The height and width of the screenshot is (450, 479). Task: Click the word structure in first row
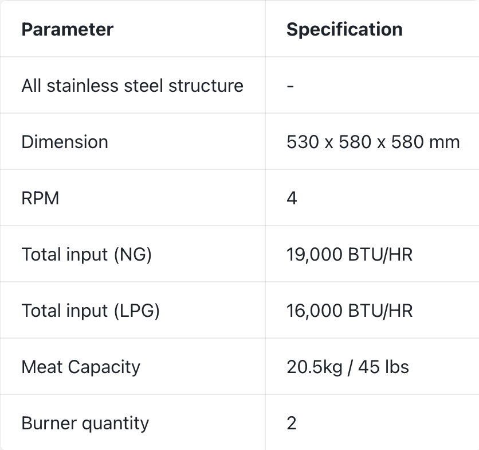pos(206,86)
